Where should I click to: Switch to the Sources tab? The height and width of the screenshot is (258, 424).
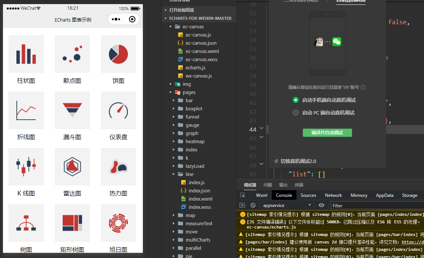308,195
